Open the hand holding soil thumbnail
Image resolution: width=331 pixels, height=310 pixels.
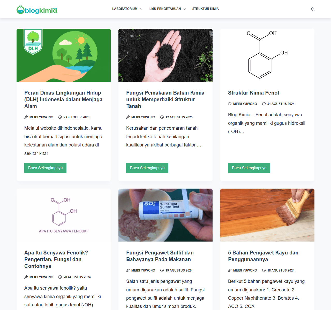(165, 55)
